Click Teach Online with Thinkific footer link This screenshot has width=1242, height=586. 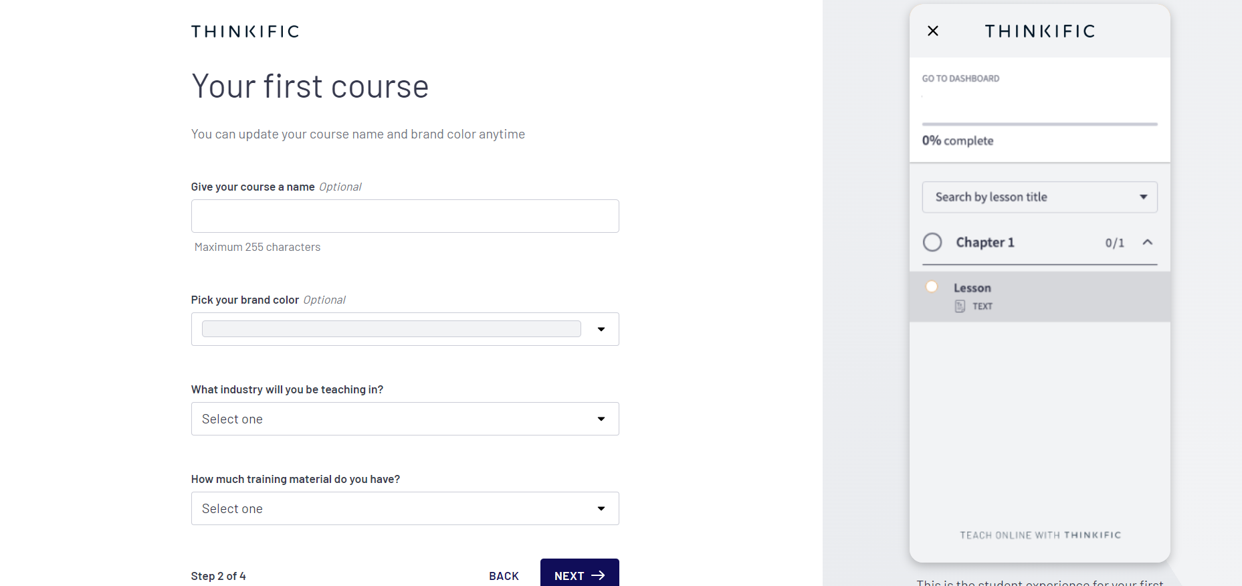[1040, 535]
